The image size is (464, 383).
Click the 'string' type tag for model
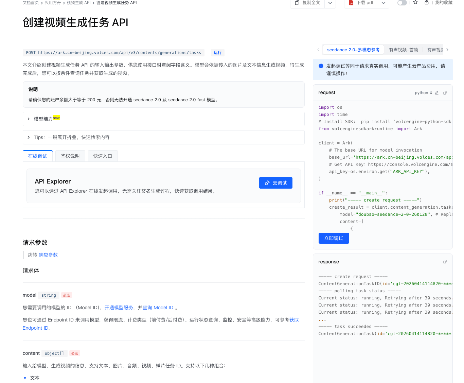pyautogui.click(x=49, y=295)
